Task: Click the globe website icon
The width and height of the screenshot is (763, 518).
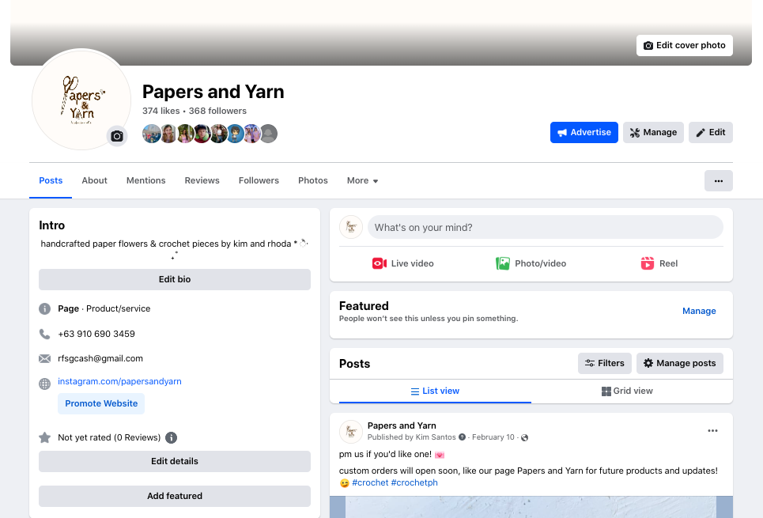Action: [44, 384]
